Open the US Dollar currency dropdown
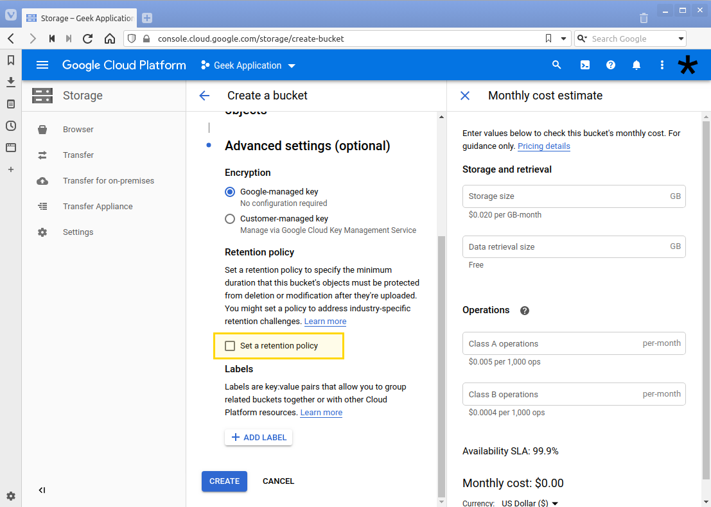 [x=529, y=503]
